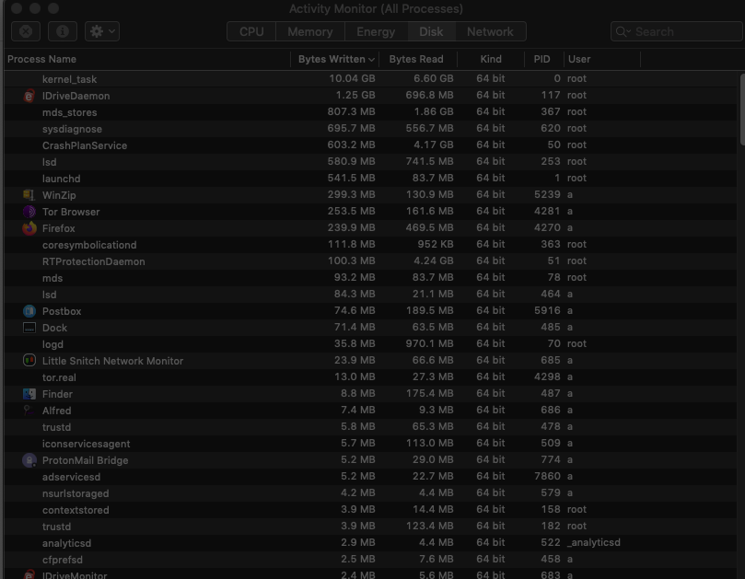745x579 pixels.
Task: Click the IDriveDaemon app icon
Action: click(29, 96)
